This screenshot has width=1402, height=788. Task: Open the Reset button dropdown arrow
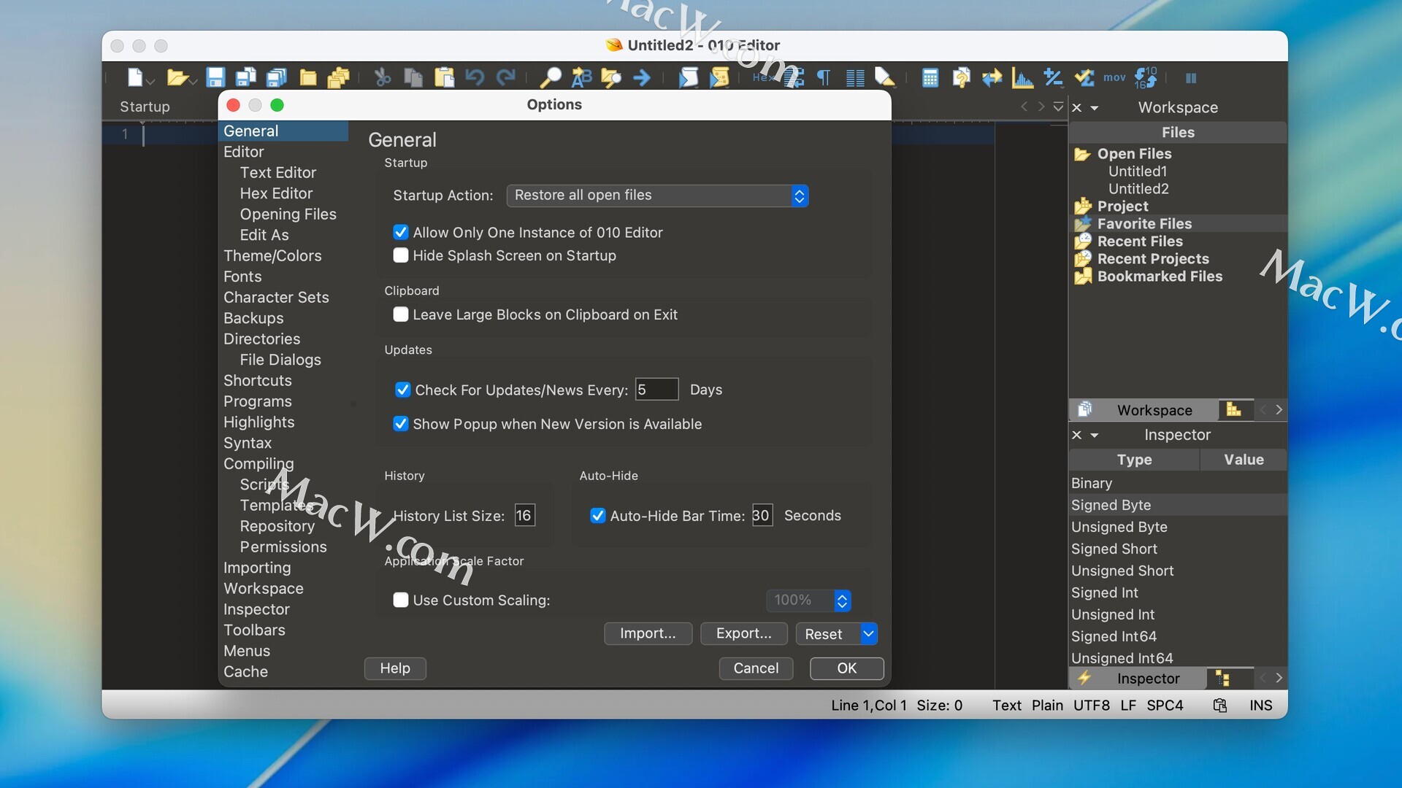pos(868,634)
